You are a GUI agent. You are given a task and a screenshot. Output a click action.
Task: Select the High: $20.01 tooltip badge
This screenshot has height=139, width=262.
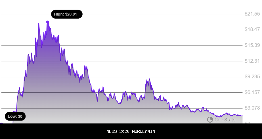66,14
